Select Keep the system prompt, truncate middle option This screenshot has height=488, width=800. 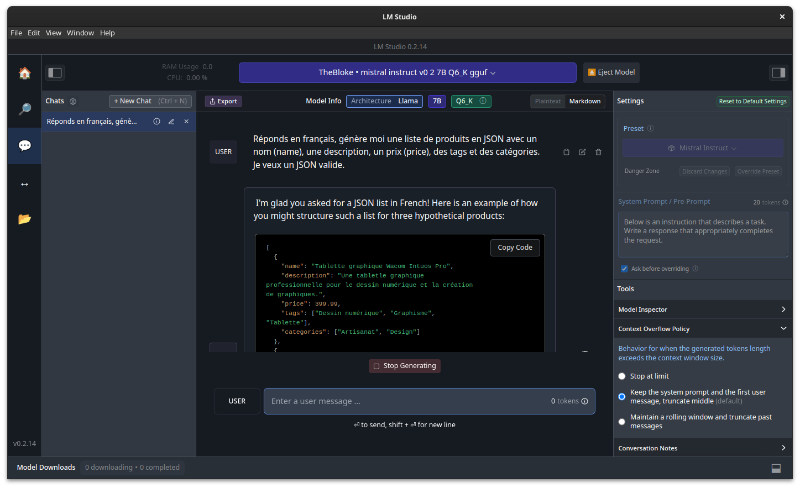[x=622, y=397]
